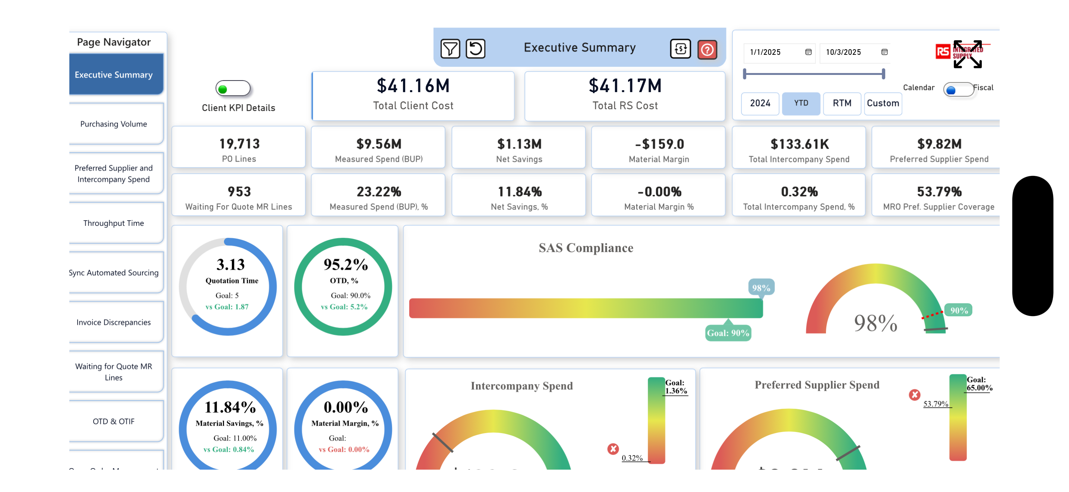
Task: Open Preferred Supplier and Intercompany Spend page
Action: (x=116, y=173)
